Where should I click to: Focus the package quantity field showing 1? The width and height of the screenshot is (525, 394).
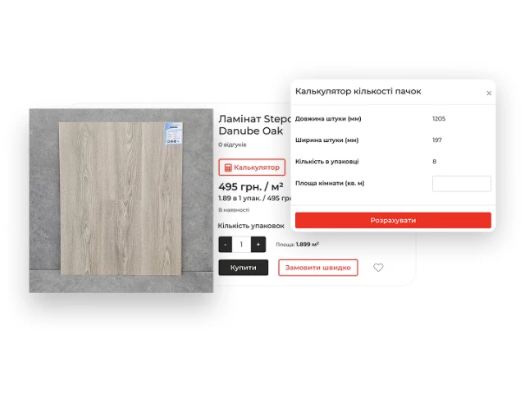pyautogui.click(x=241, y=245)
